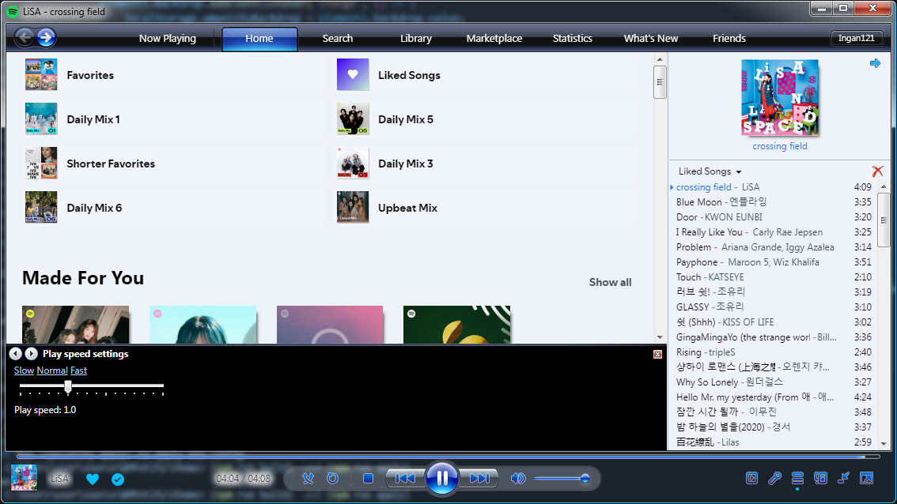Image resolution: width=897 pixels, height=504 pixels.
Task: Click the LiSA album cover in the side panel
Action: (x=780, y=97)
